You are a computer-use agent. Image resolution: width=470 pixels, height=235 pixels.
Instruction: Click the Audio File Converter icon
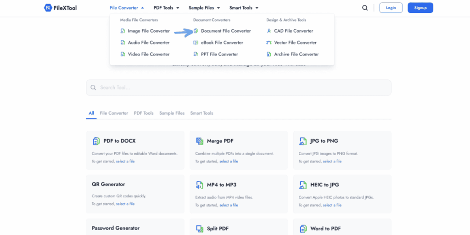[123, 43]
